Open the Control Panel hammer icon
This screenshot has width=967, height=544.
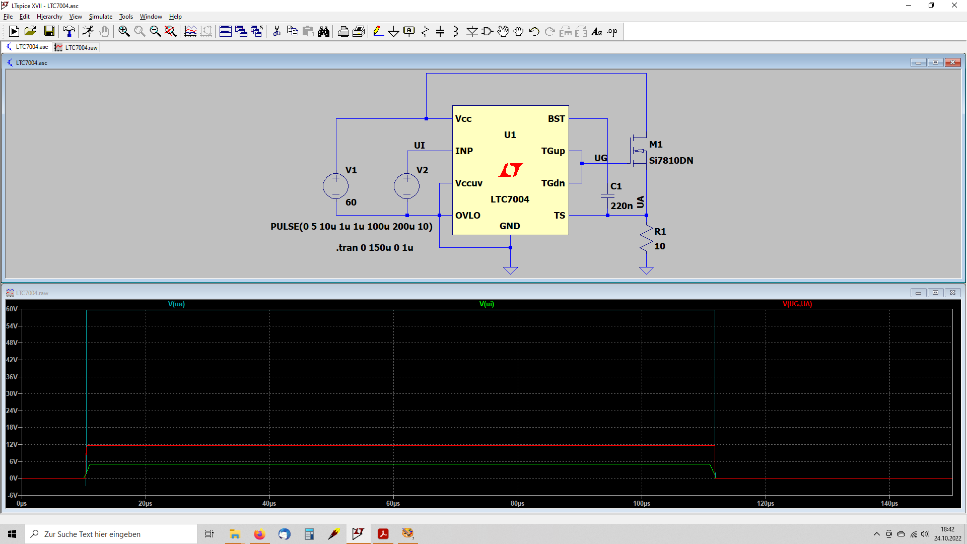point(69,32)
